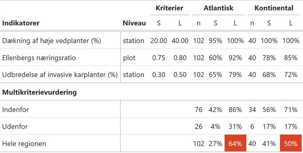Select the Kriterier column group header
This screenshot has width=303, height=153.
pos(169,8)
